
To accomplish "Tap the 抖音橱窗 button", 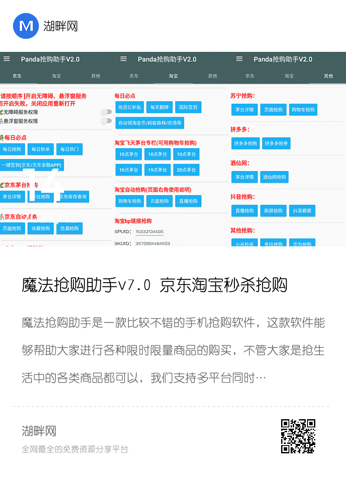I will tap(302, 210).
